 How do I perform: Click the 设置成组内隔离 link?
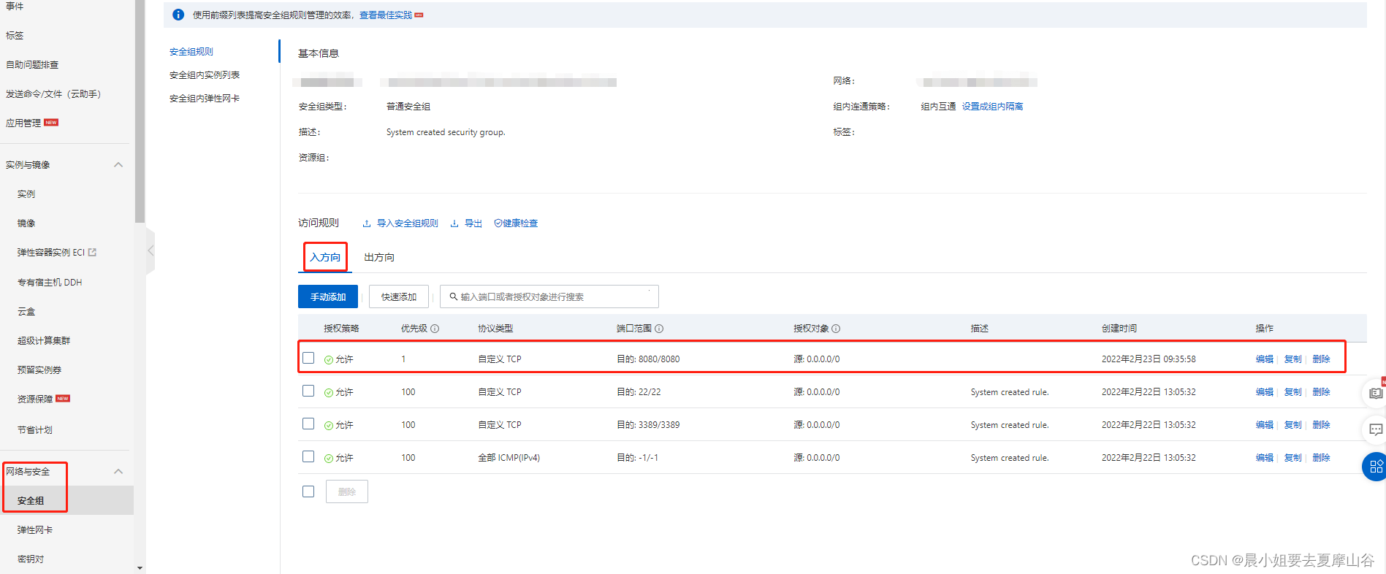tap(992, 107)
